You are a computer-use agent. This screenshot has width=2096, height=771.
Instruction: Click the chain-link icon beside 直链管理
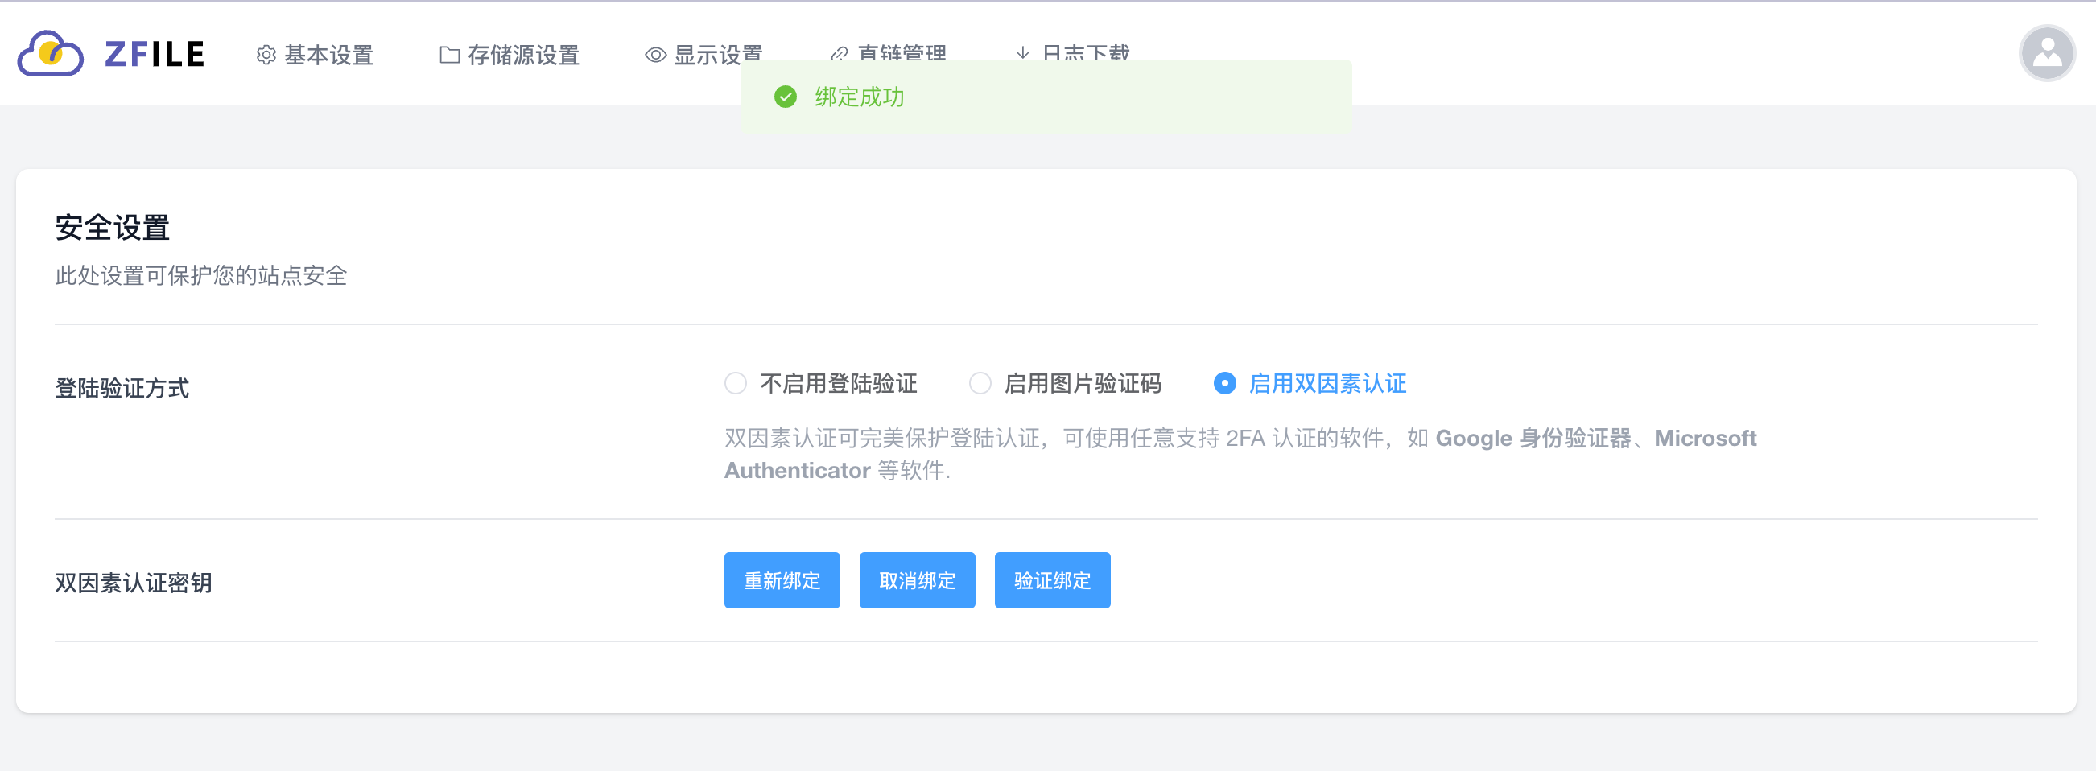(838, 55)
